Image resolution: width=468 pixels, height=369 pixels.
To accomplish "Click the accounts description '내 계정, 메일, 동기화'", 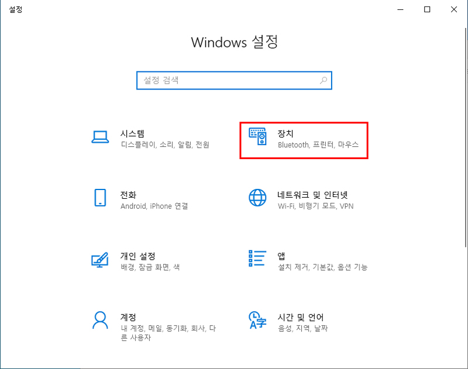I will pos(154,329).
